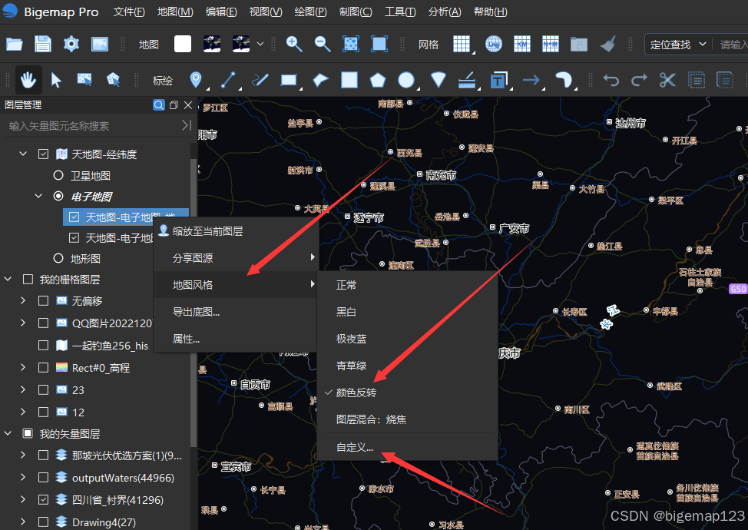Open the 绘图(P) menu
Viewport: 748px width, 530px height.
(x=310, y=12)
